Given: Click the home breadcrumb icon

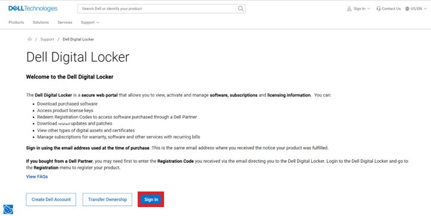Looking at the screenshot, I should point(30,39).
